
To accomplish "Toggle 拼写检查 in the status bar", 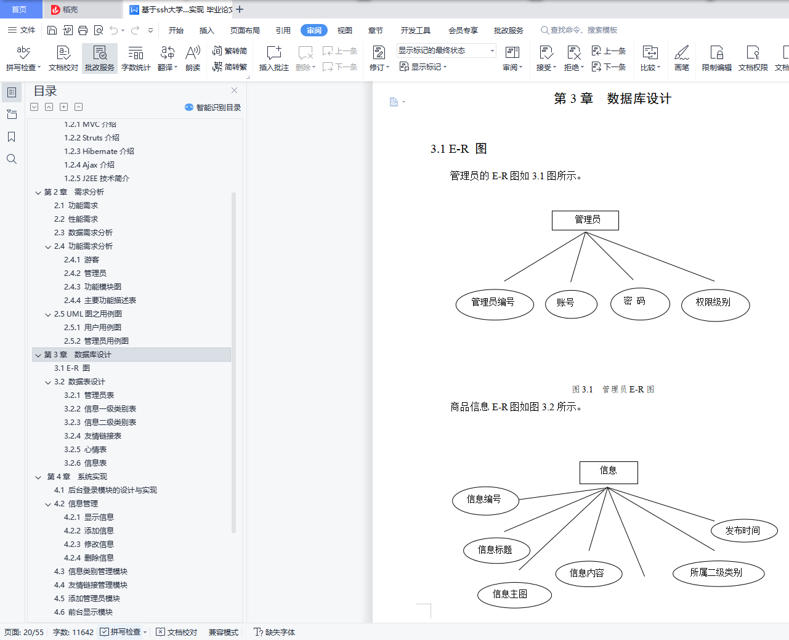I will point(123,632).
